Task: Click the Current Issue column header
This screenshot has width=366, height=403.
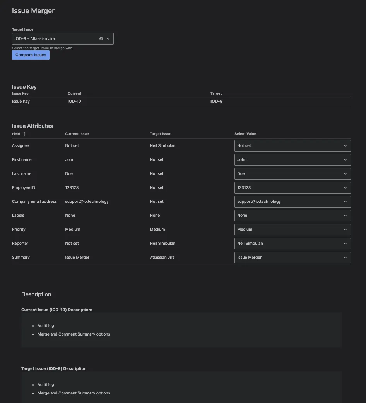Action: [77, 134]
